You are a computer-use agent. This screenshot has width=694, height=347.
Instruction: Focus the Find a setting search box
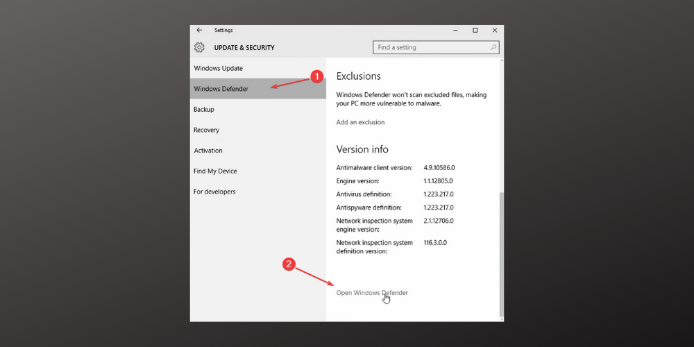point(436,47)
